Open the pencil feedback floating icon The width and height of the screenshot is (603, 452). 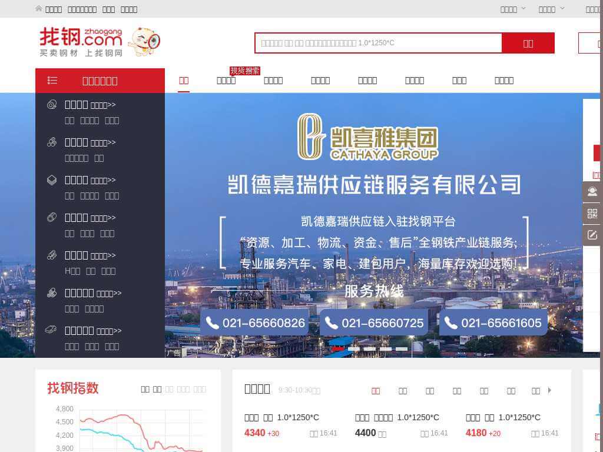click(592, 235)
